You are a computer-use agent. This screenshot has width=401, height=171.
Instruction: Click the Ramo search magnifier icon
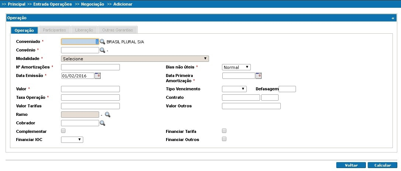108,115
